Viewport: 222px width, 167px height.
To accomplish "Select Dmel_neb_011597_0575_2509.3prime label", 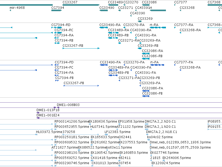I will click(180, 148).
